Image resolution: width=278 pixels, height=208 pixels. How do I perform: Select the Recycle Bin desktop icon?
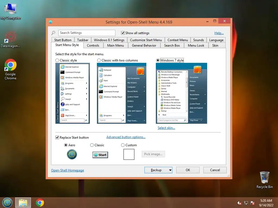(x=264, y=180)
